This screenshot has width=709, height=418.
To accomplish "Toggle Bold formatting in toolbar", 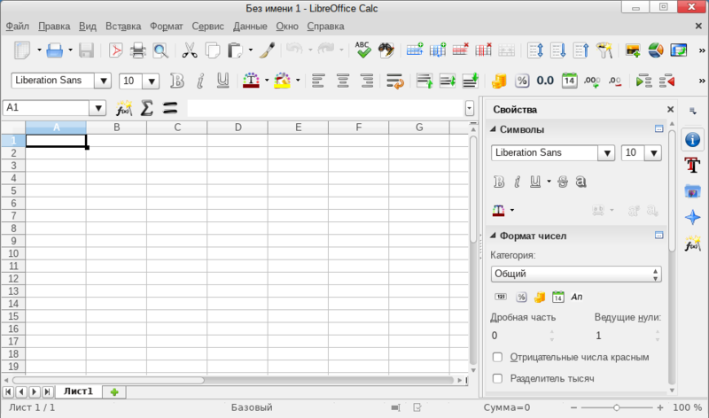I will pos(176,81).
